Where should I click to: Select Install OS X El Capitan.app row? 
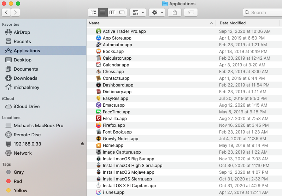click(184, 185)
